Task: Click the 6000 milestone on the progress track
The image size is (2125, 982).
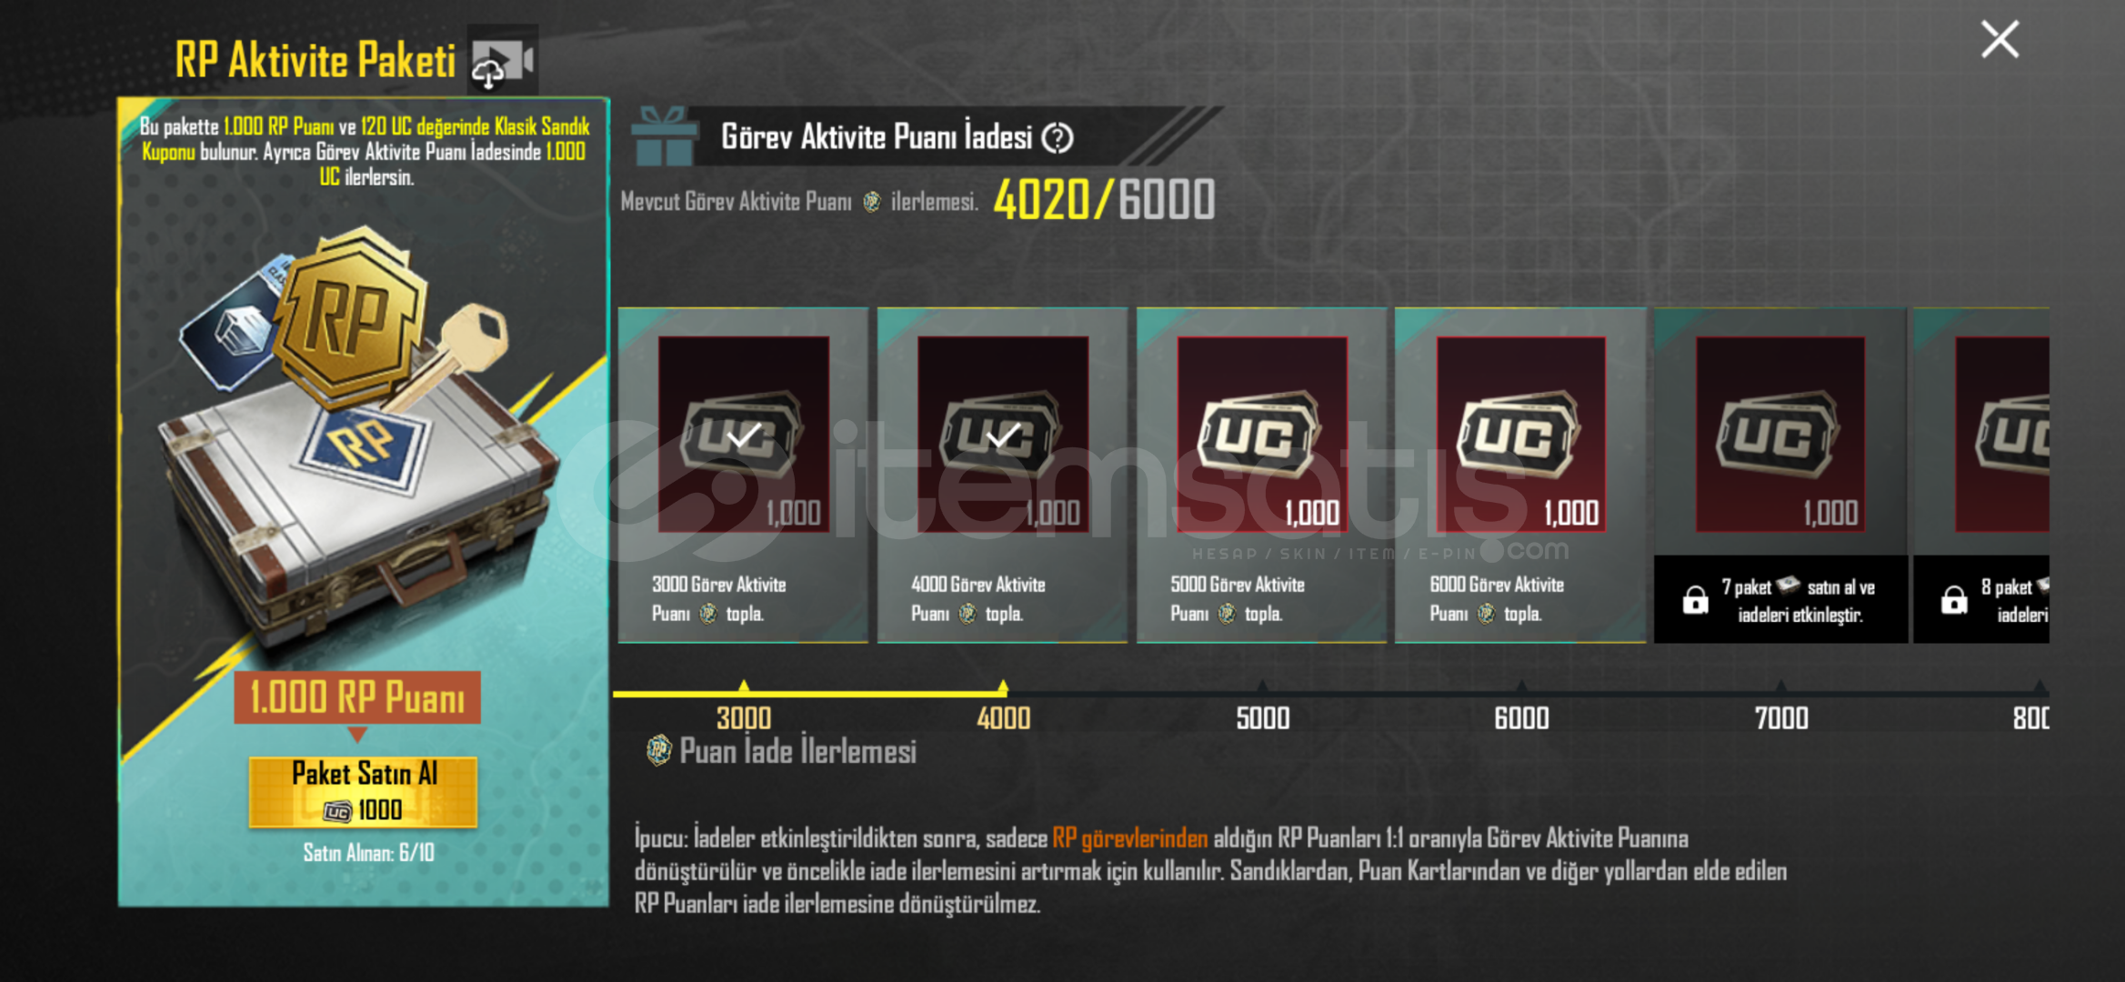Action: [1521, 718]
